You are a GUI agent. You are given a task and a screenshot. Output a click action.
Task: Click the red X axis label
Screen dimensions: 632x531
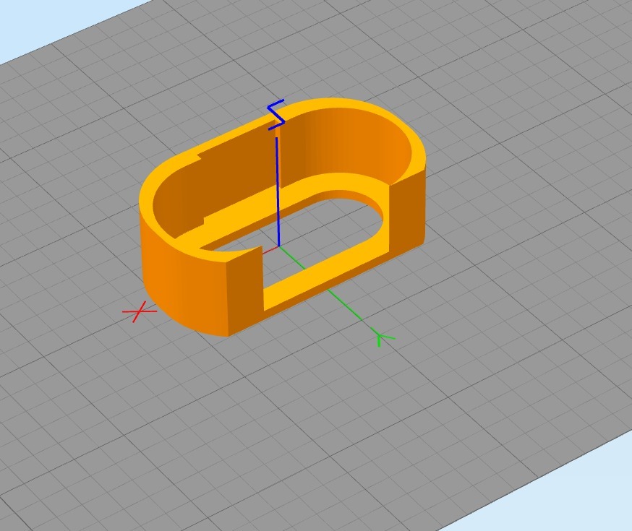coord(139,311)
